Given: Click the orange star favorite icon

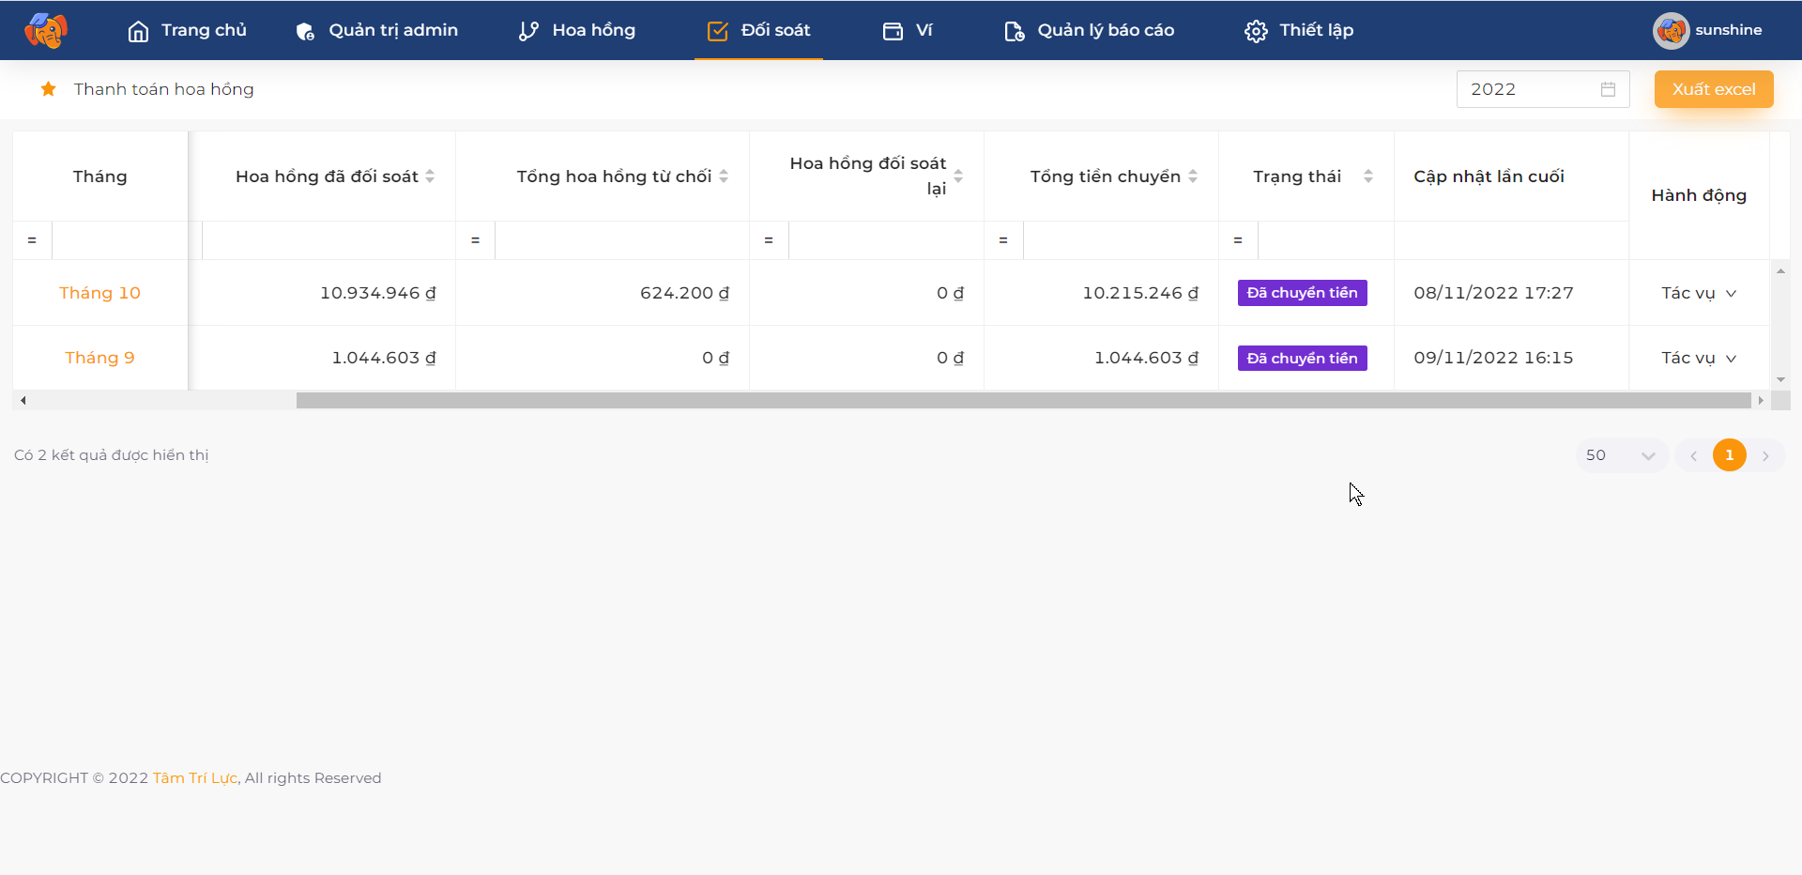Looking at the screenshot, I should click(49, 88).
